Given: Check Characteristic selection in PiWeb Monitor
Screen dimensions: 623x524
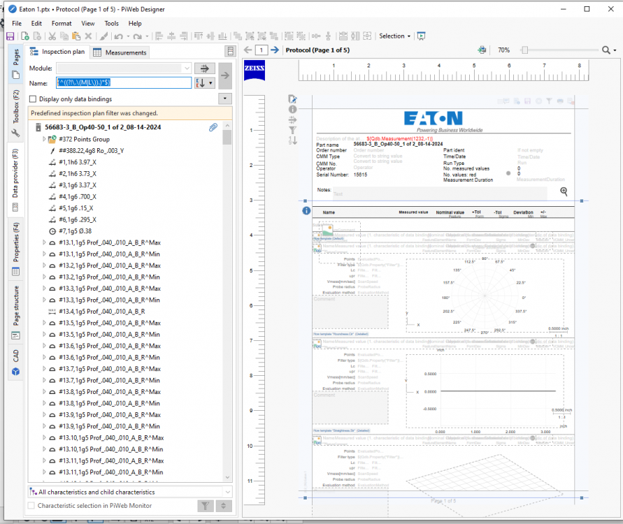Looking at the screenshot, I should (x=32, y=505).
